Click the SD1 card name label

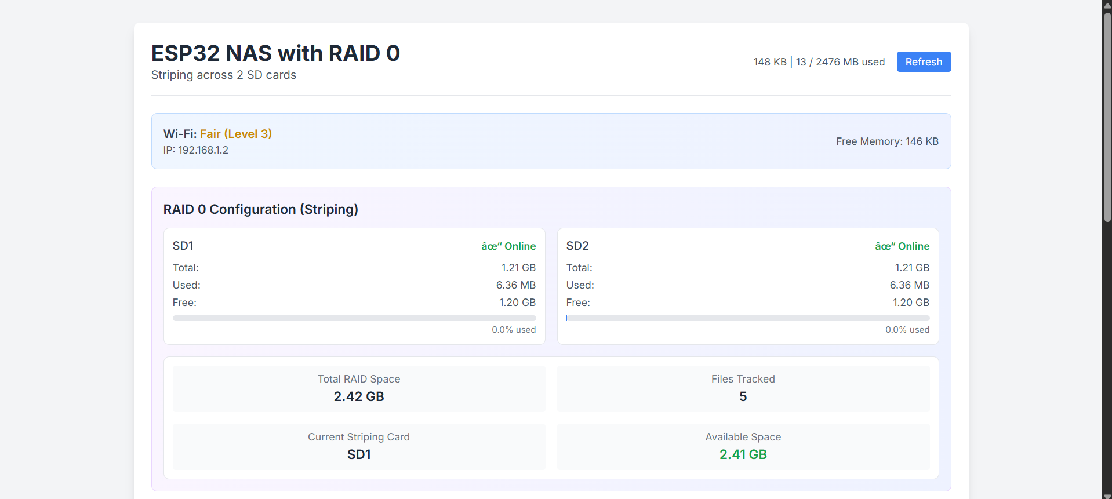183,246
